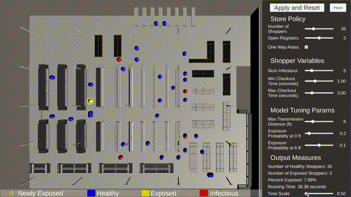Change the Max Transmission Distance slider
The height and width of the screenshot is (197, 351).
[x=319, y=121]
